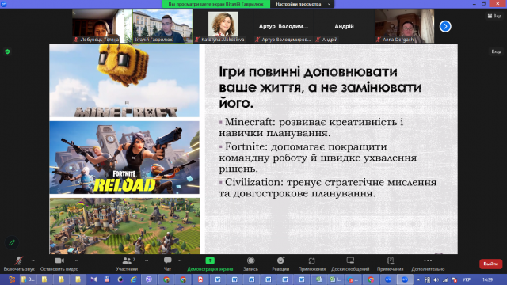Open clock showing 14:39
The image size is (507, 285).
click(487, 279)
